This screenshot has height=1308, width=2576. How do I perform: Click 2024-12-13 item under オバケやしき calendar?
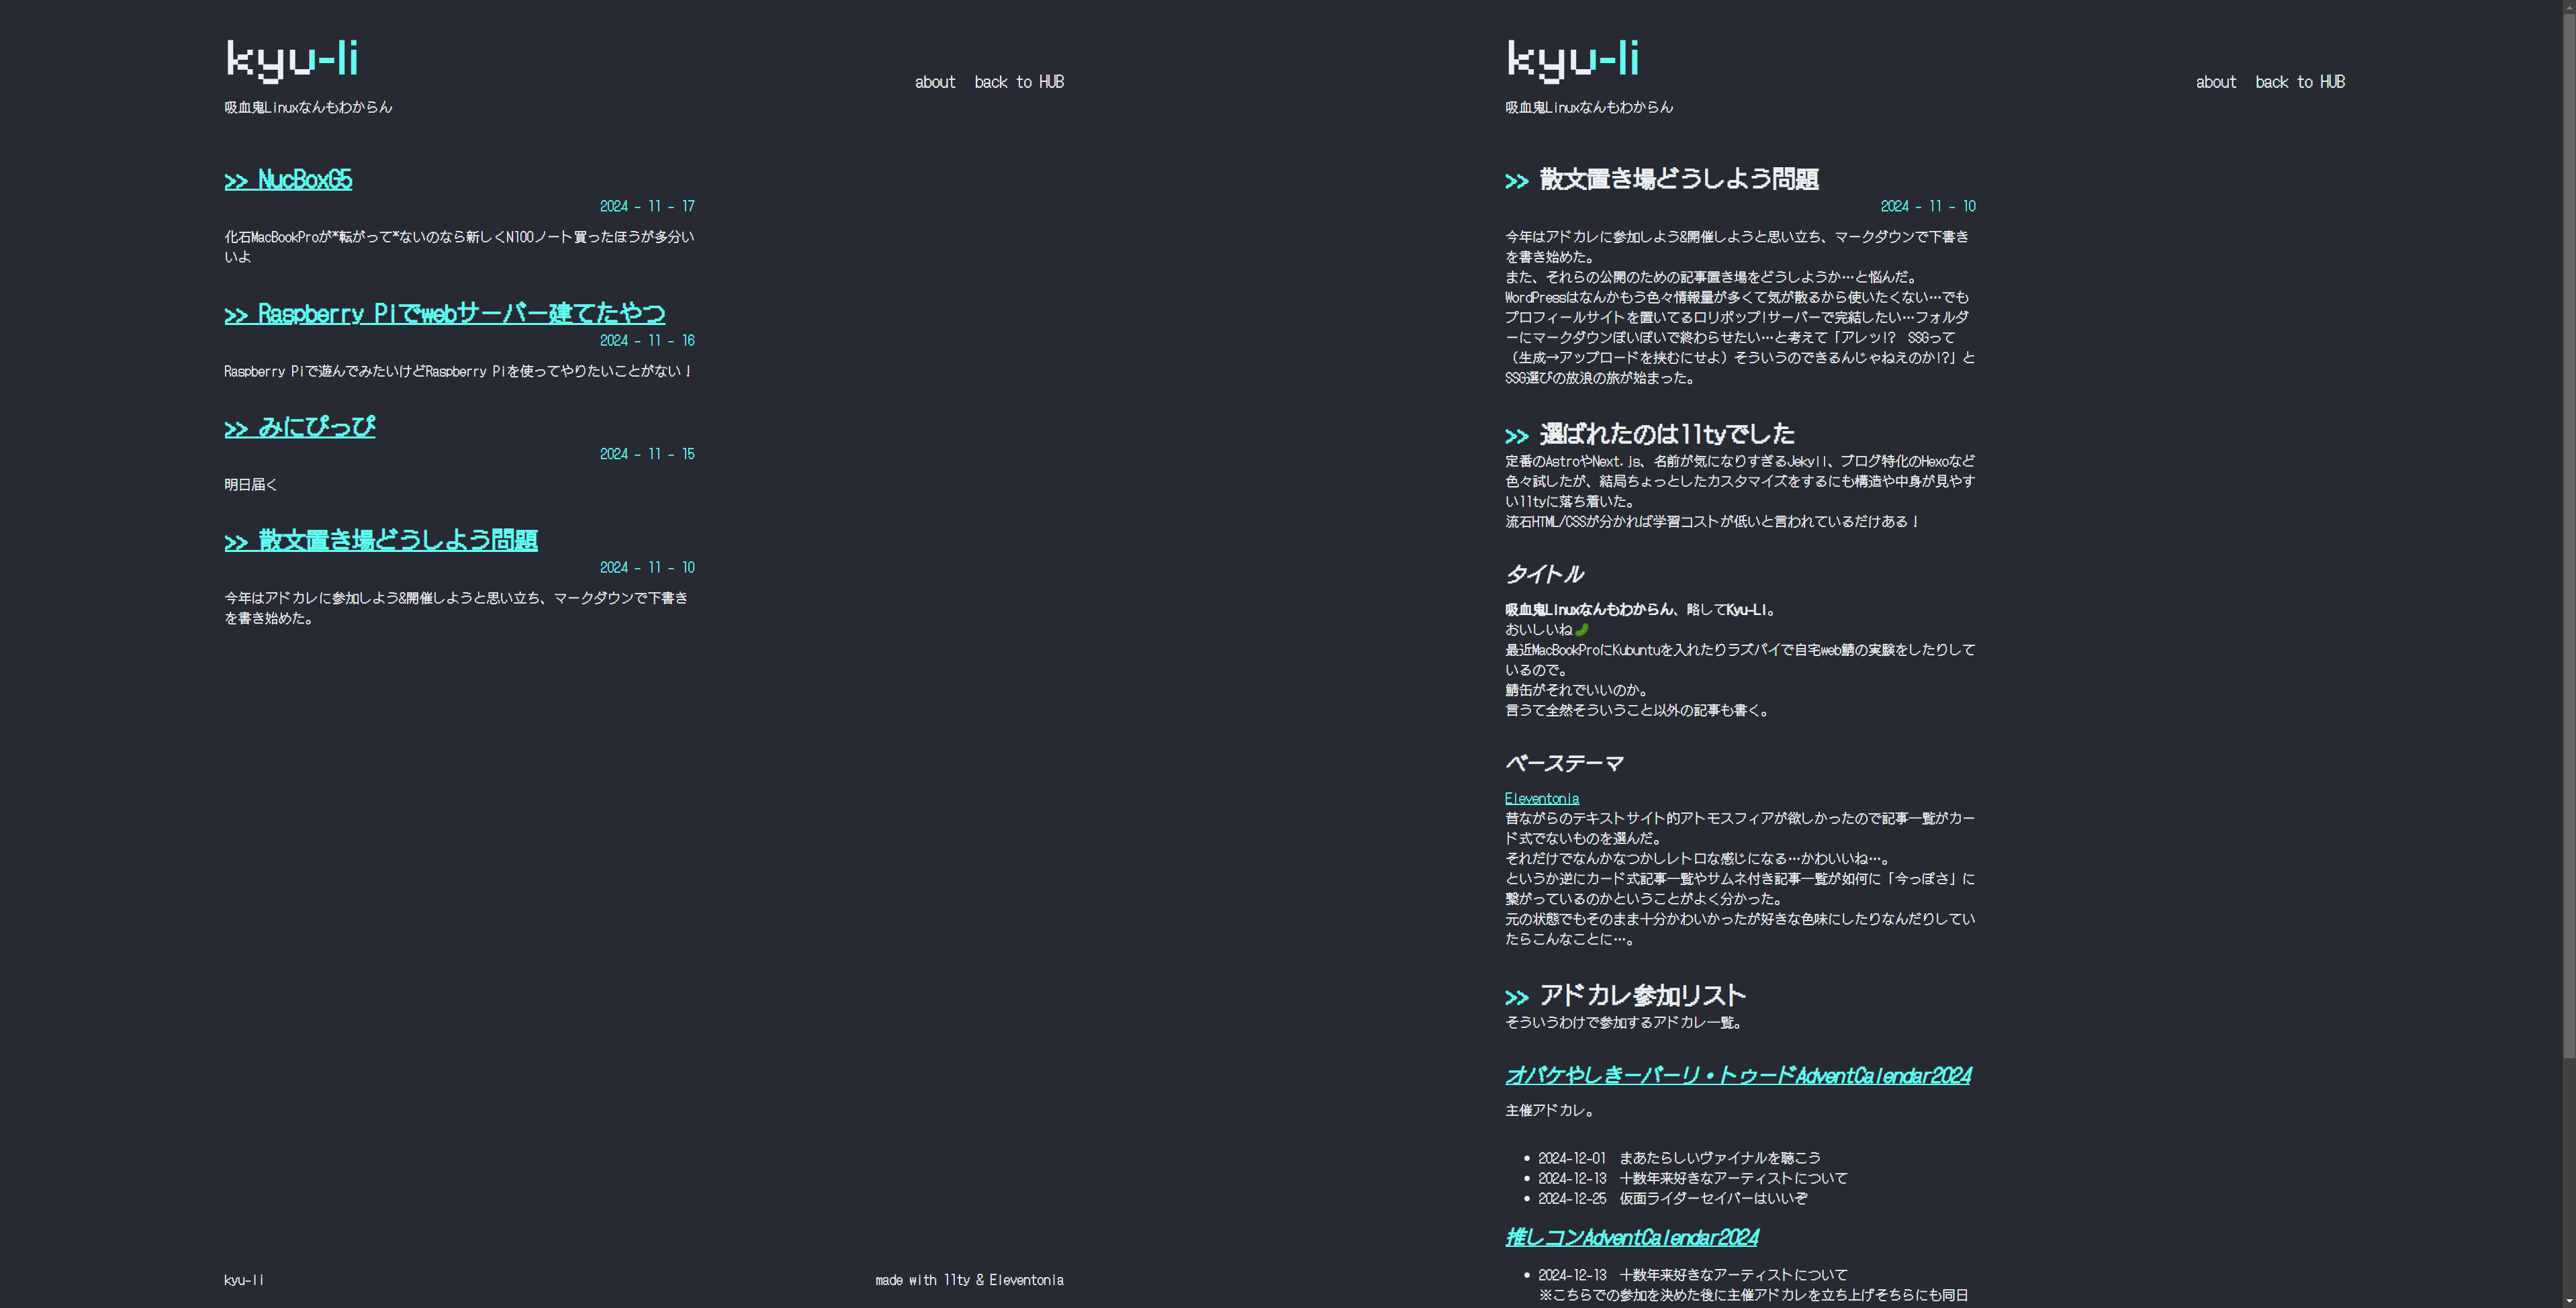pyautogui.click(x=1693, y=1178)
